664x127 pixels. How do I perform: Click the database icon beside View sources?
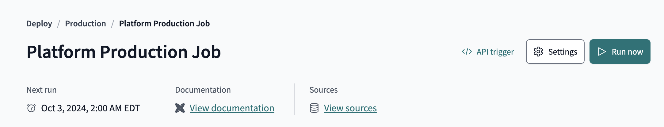coord(314,108)
